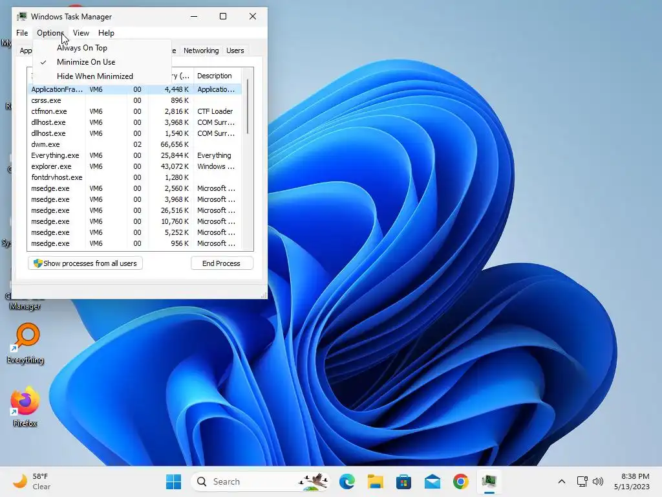Image resolution: width=662 pixels, height=497 pixels.
Task: Open the Everything desktop shortcut
Action: 25,343
